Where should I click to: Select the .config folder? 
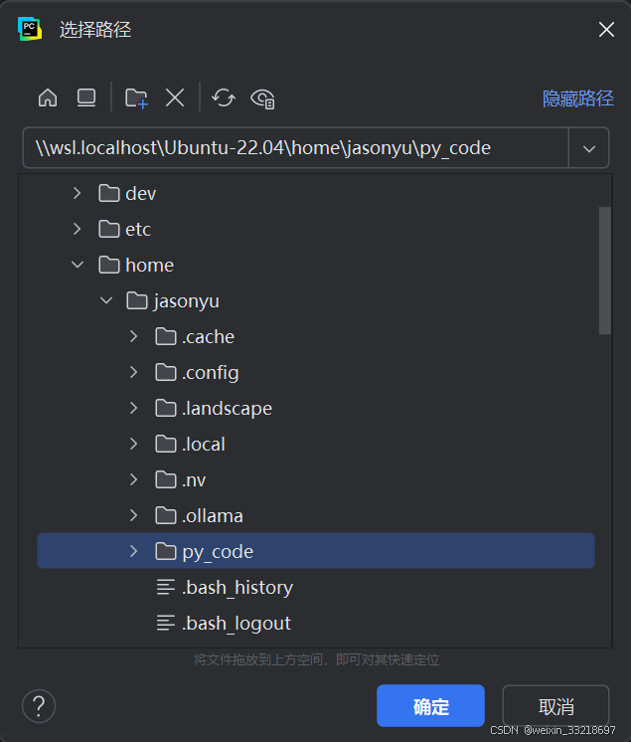click(x=316, y=372)
